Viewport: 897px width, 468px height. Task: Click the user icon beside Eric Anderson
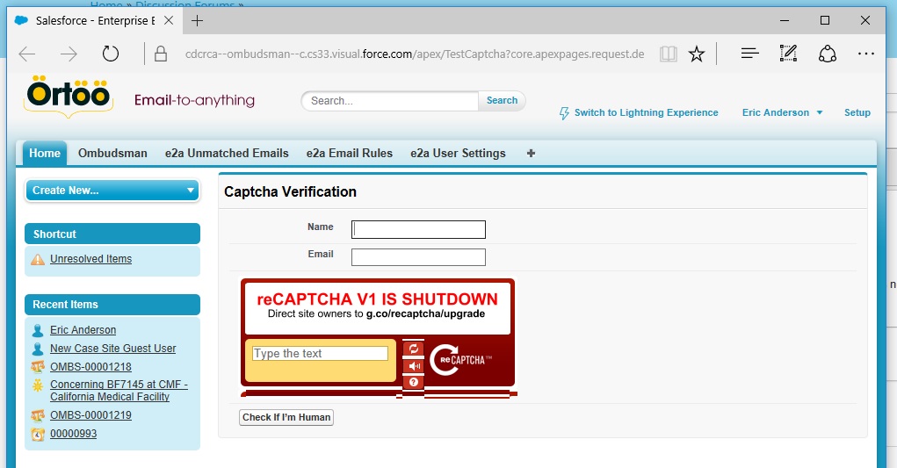coord(38,330)
